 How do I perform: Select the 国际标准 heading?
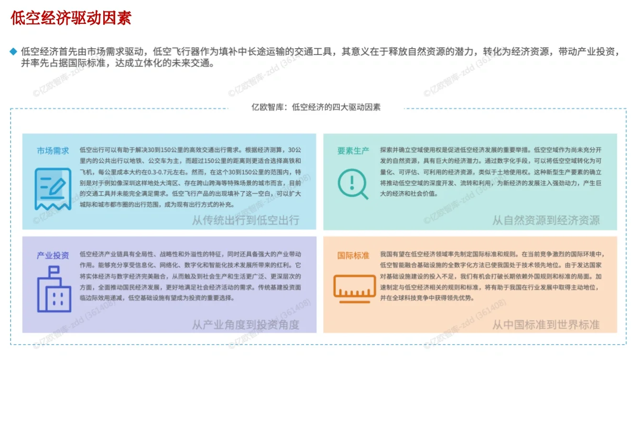point(353,255)
